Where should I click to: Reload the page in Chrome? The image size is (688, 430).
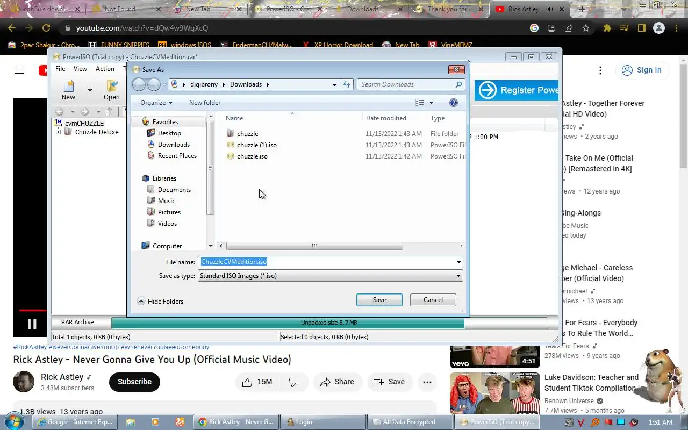[x=46, y=28]
